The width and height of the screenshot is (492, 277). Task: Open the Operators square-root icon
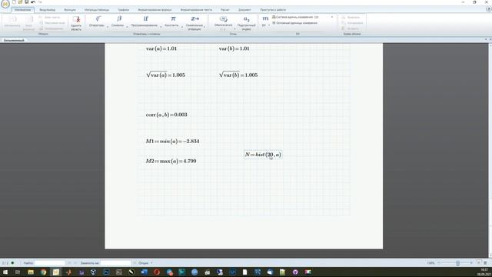(98, 18)
